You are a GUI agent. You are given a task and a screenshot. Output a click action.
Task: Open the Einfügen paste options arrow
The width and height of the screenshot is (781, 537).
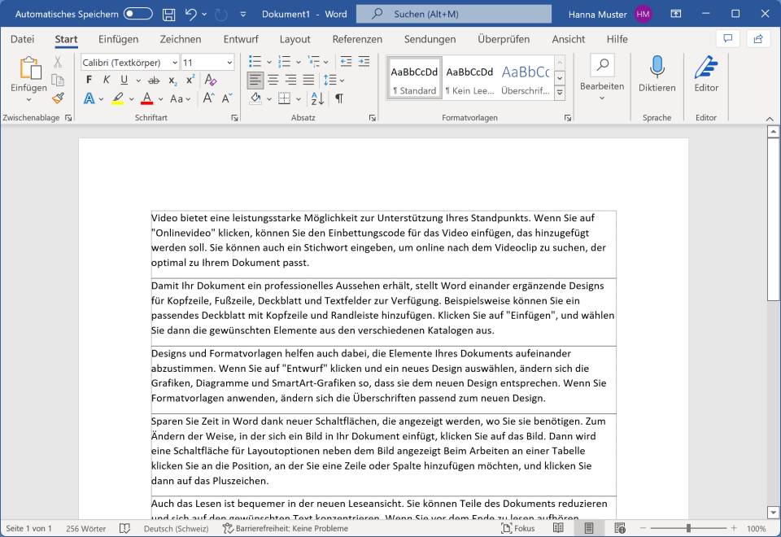pyautogui.click(x=29, y=99)
